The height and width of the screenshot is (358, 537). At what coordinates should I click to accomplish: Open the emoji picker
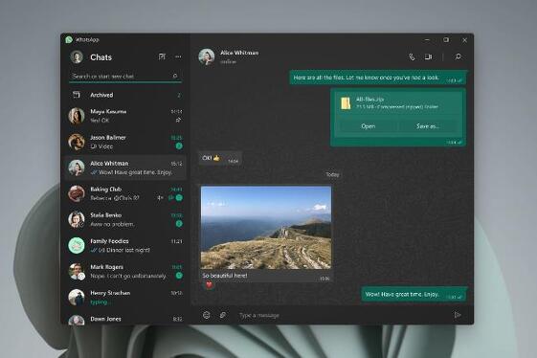tap(207, 315)
